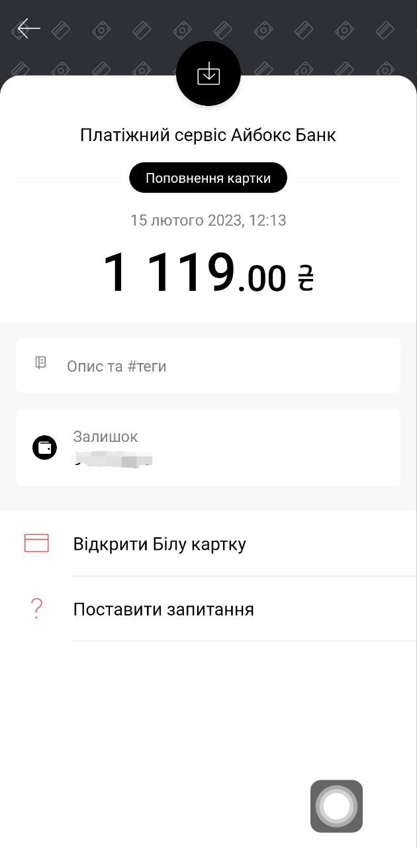This screenshot has width=417, height=848.
Task: Tap the incoming payment icon in black circle
Action: coord(208,74)
